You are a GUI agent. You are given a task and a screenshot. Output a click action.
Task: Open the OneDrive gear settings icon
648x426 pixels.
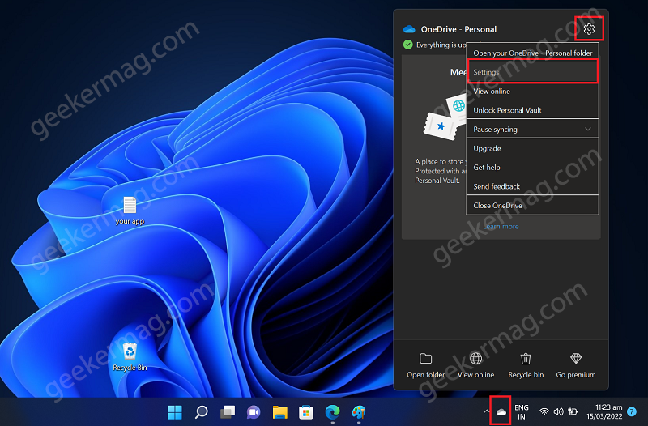[589, 28]
